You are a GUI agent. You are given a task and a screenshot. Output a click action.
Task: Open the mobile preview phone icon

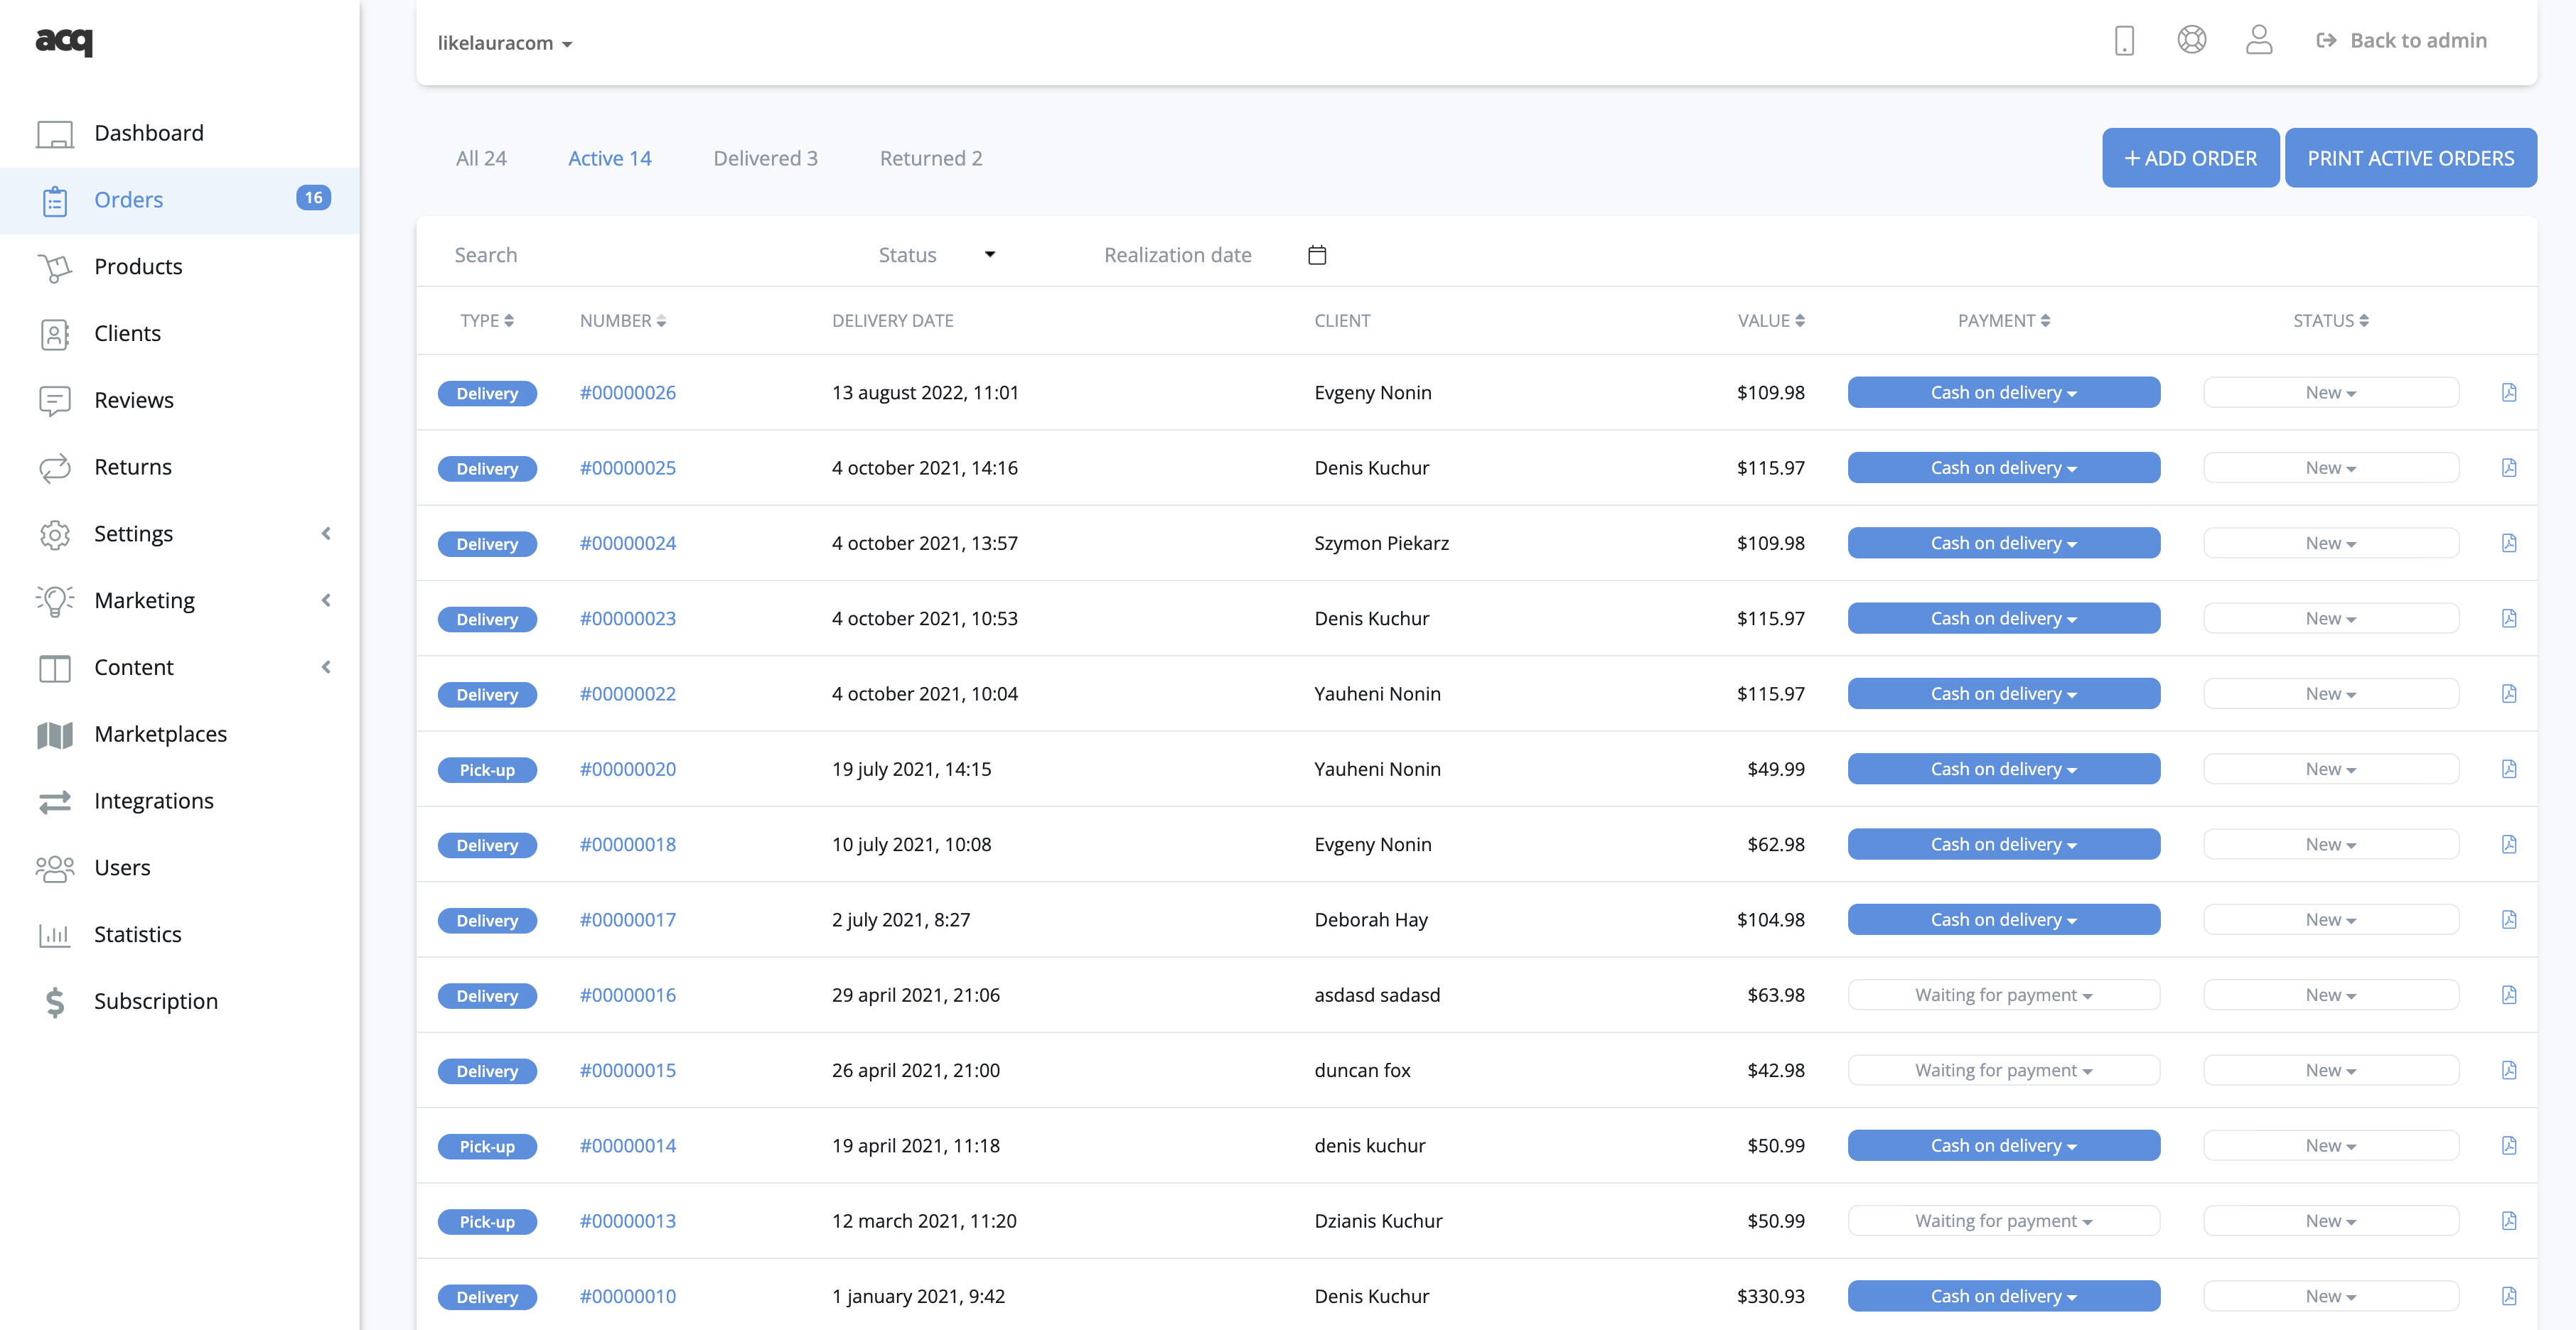coord(2124,41)
